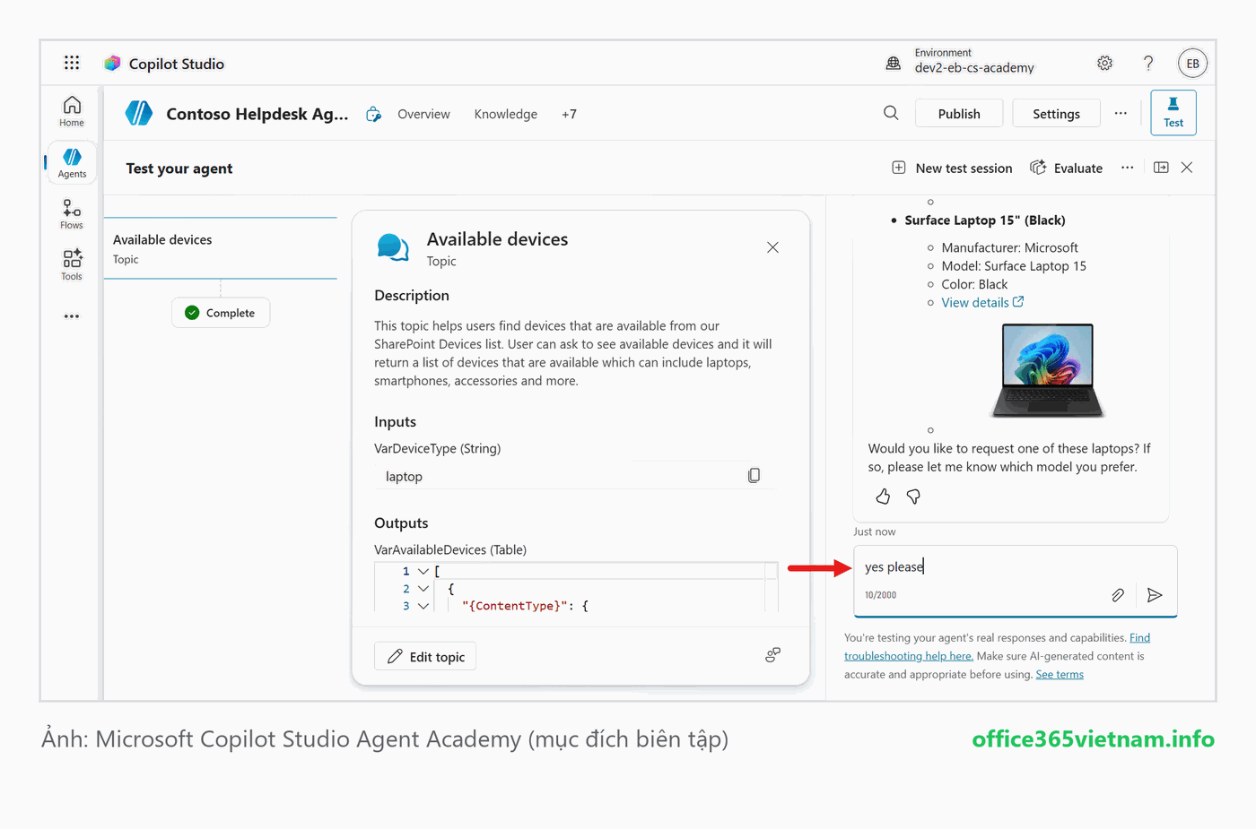1256x829 pixels.
Task: Click the panel layout dock icon
Action: [x=1161, y=168]
